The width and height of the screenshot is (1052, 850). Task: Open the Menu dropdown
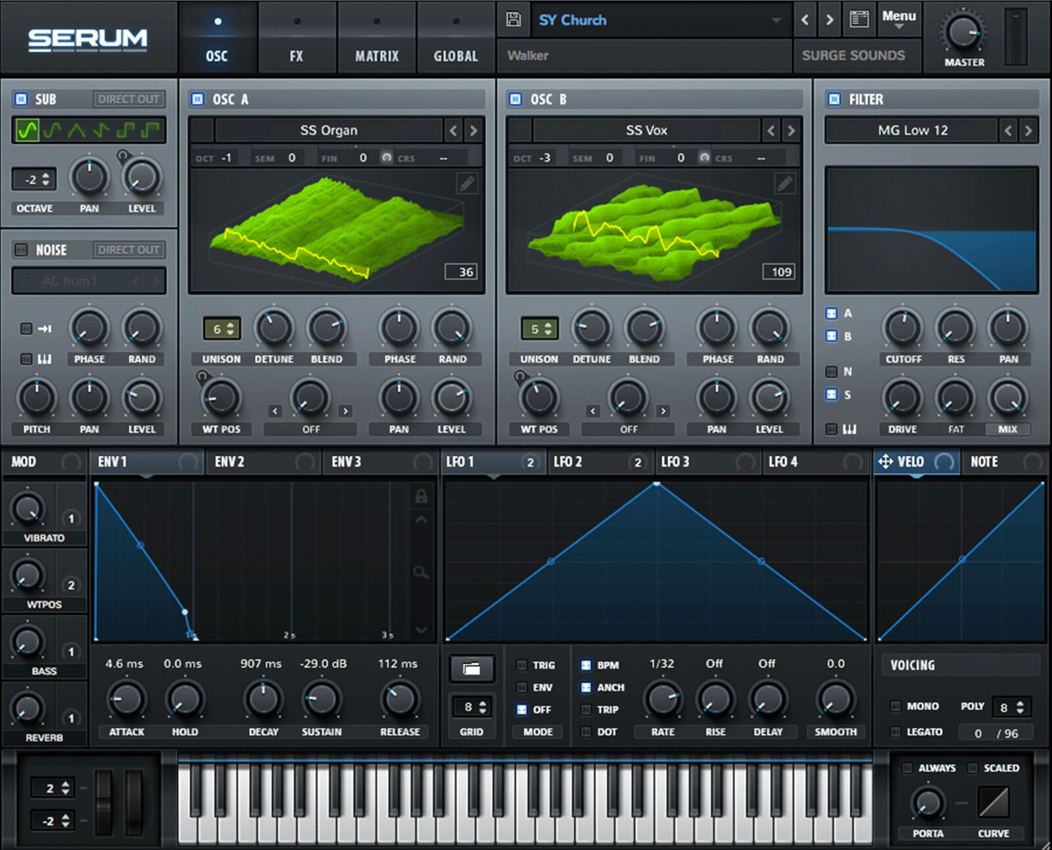click(x=899, y=19)
